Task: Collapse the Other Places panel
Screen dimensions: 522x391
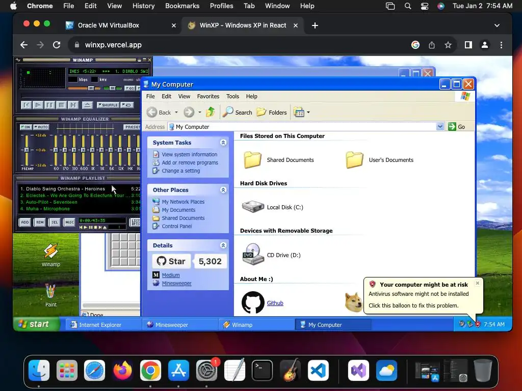Action: pos(223,190)
